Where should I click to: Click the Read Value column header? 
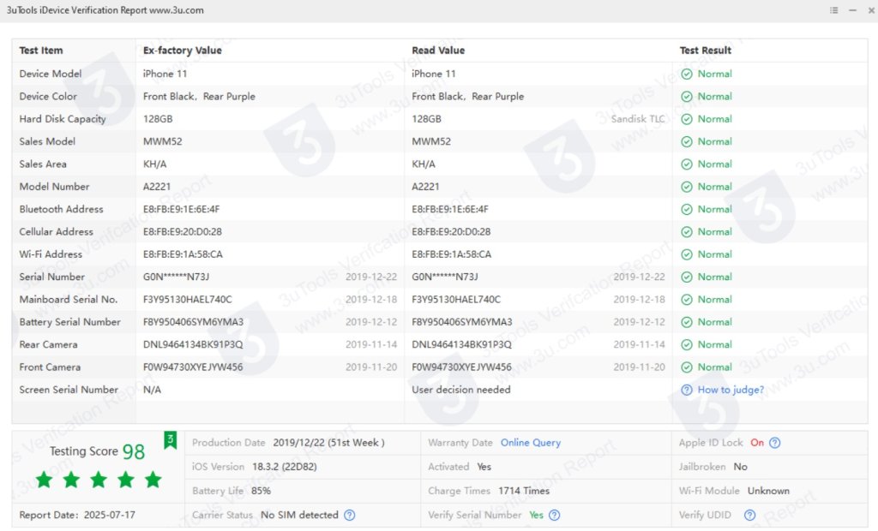tap(438, 51)
